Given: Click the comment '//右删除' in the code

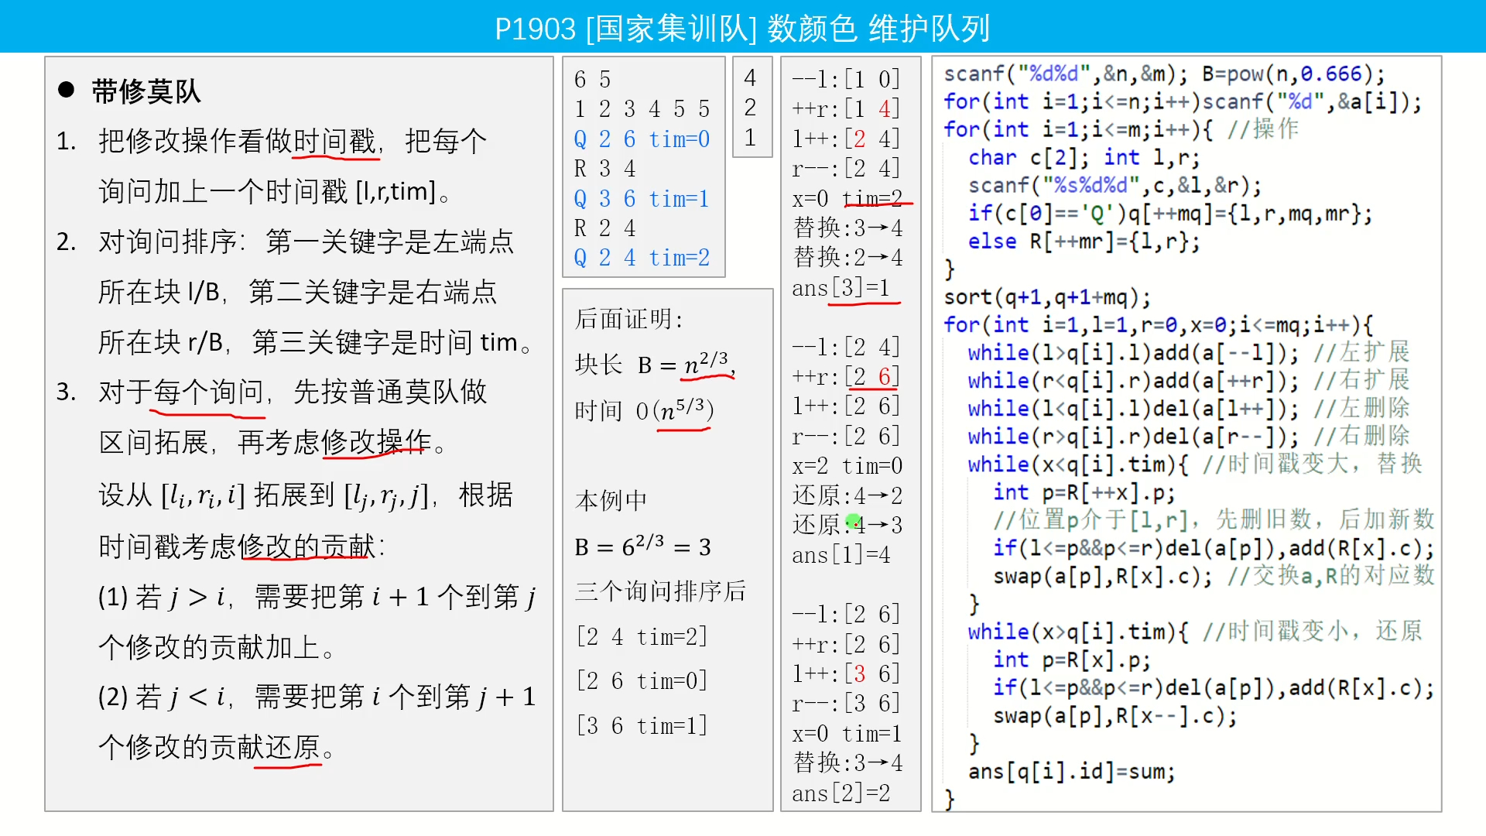Looking at the screenshot, I should (x=1361, y=436).
